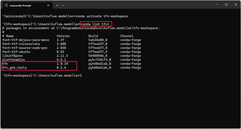The image size is (241, 129).
Task: Click version 0.2.6 of tfv_get_tools
Action: [x=61, y=68]
